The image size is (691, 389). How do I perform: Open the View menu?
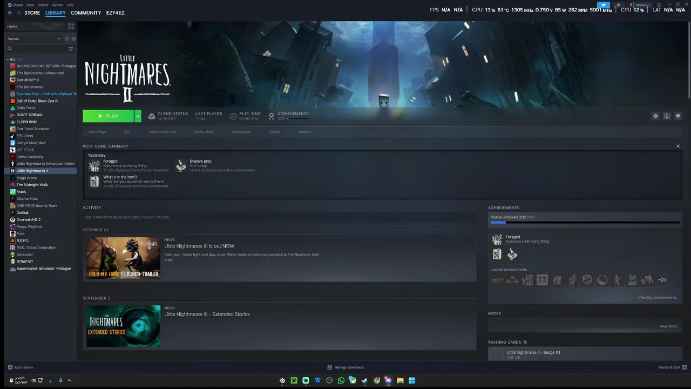point(30,5)
